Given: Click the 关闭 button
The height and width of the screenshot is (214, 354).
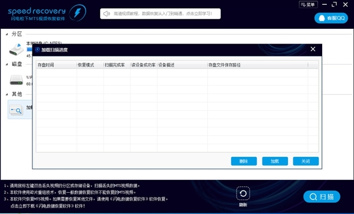Looking at the screenshot, I should [x=306, y=161].
